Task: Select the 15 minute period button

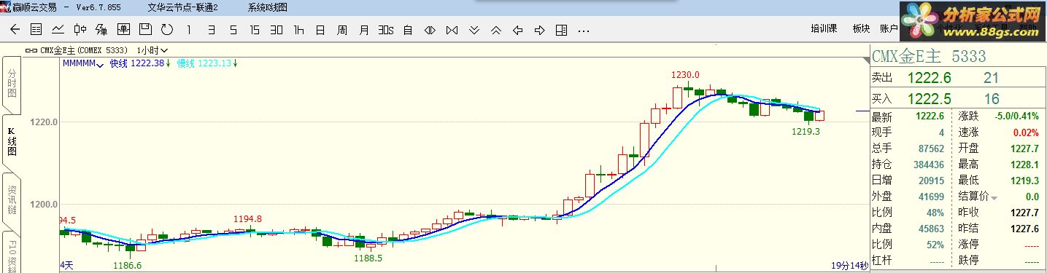Action: click(x=255, y=30)
